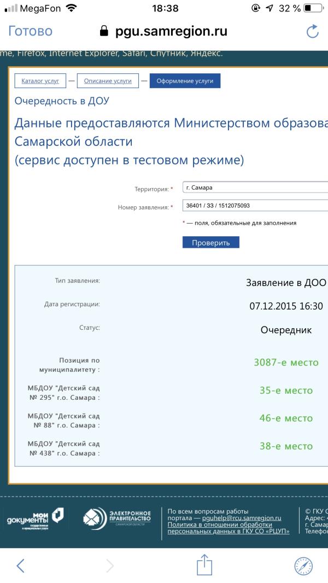
Task: Select the 46-е место value
Action: click(x=286, y=418)
